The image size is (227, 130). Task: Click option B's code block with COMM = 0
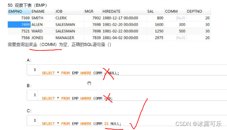[x=127, y=95]
